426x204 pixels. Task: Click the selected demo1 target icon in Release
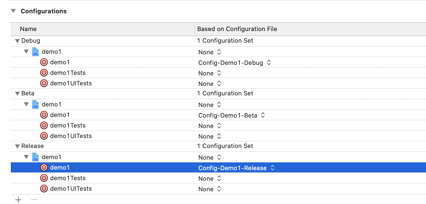(x=44, y=167)
